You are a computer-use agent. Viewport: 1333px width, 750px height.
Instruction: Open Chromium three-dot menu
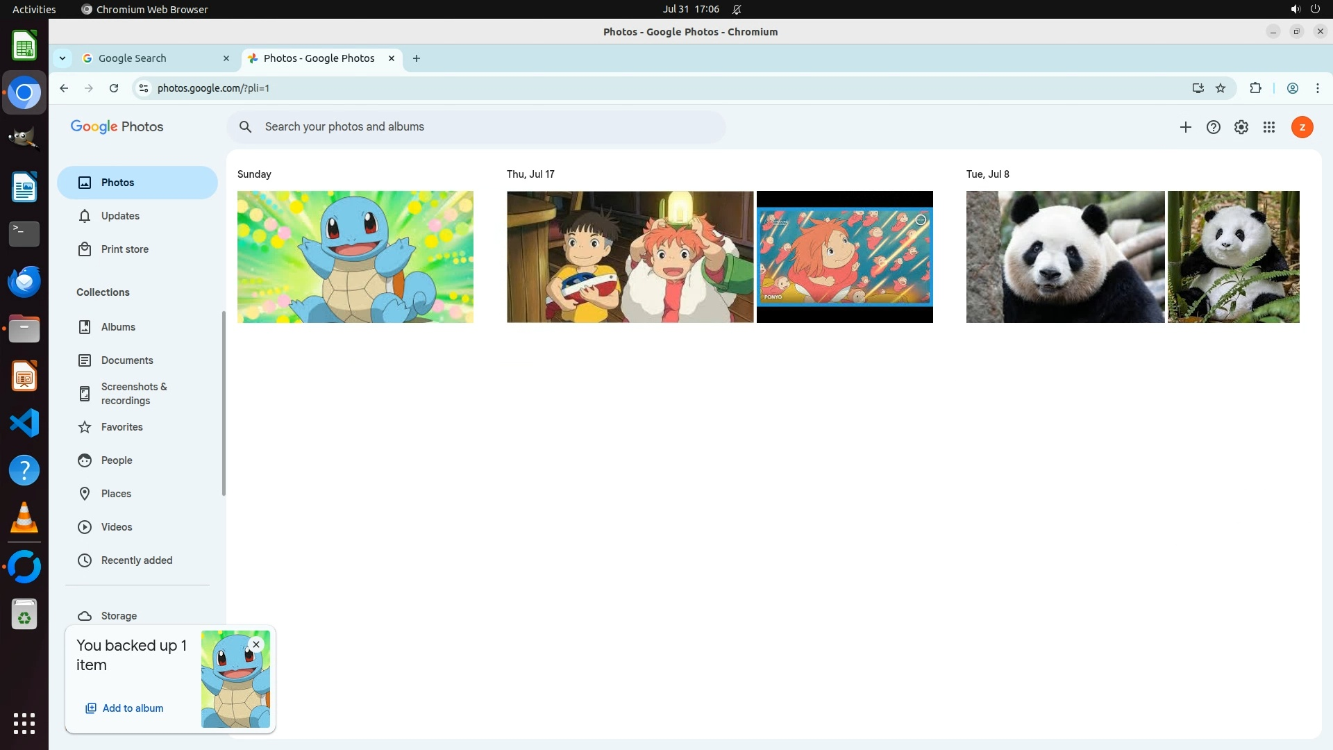(1317, 88)
